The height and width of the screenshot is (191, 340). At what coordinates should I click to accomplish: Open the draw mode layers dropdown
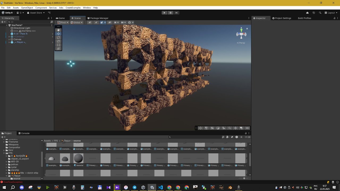pyautogui.click(x=116, y=23)
